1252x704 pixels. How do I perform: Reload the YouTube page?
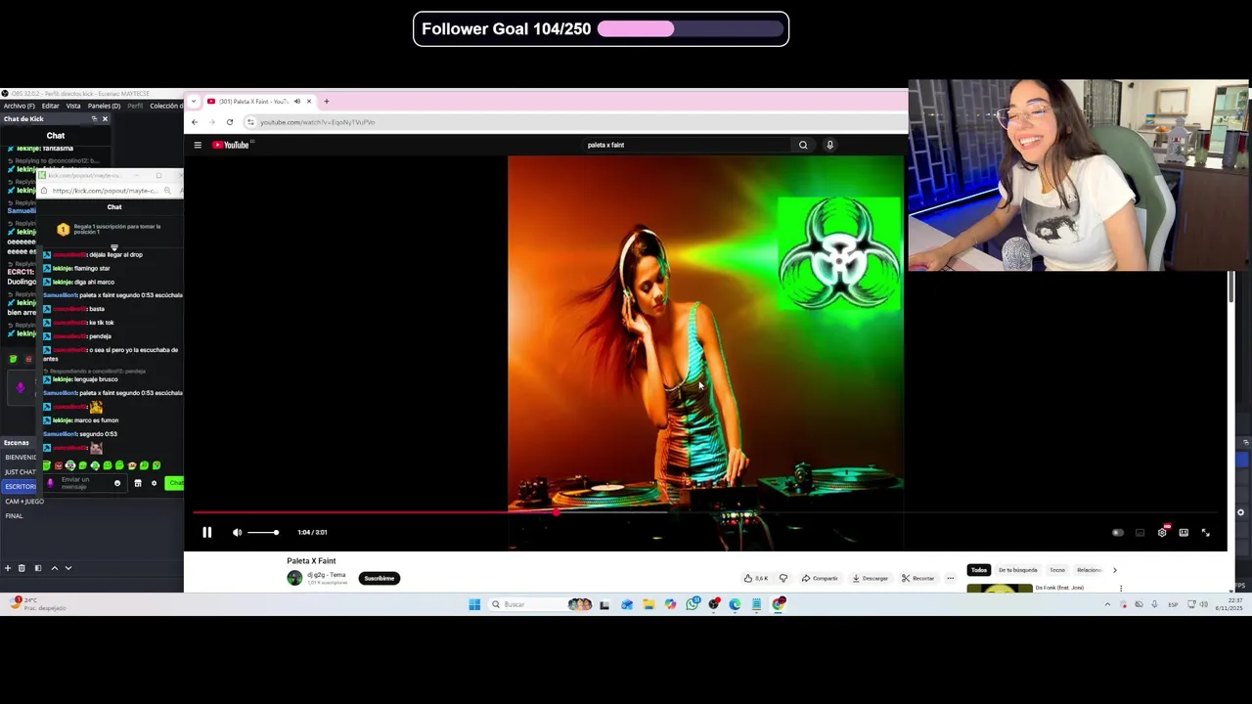click(230, 122)
